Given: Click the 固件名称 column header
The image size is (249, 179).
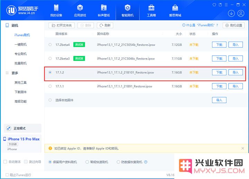Looking at the screenshot, I should coord(103,34).
